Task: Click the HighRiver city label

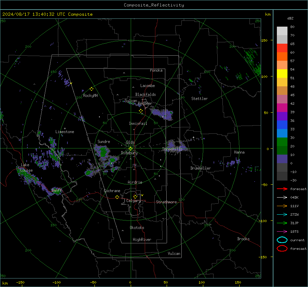Action: click(x=142, y=240)
